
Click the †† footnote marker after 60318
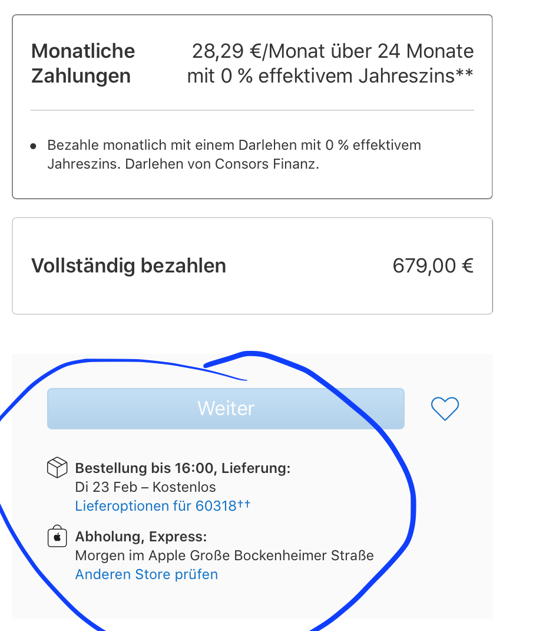tap(244, 503)
